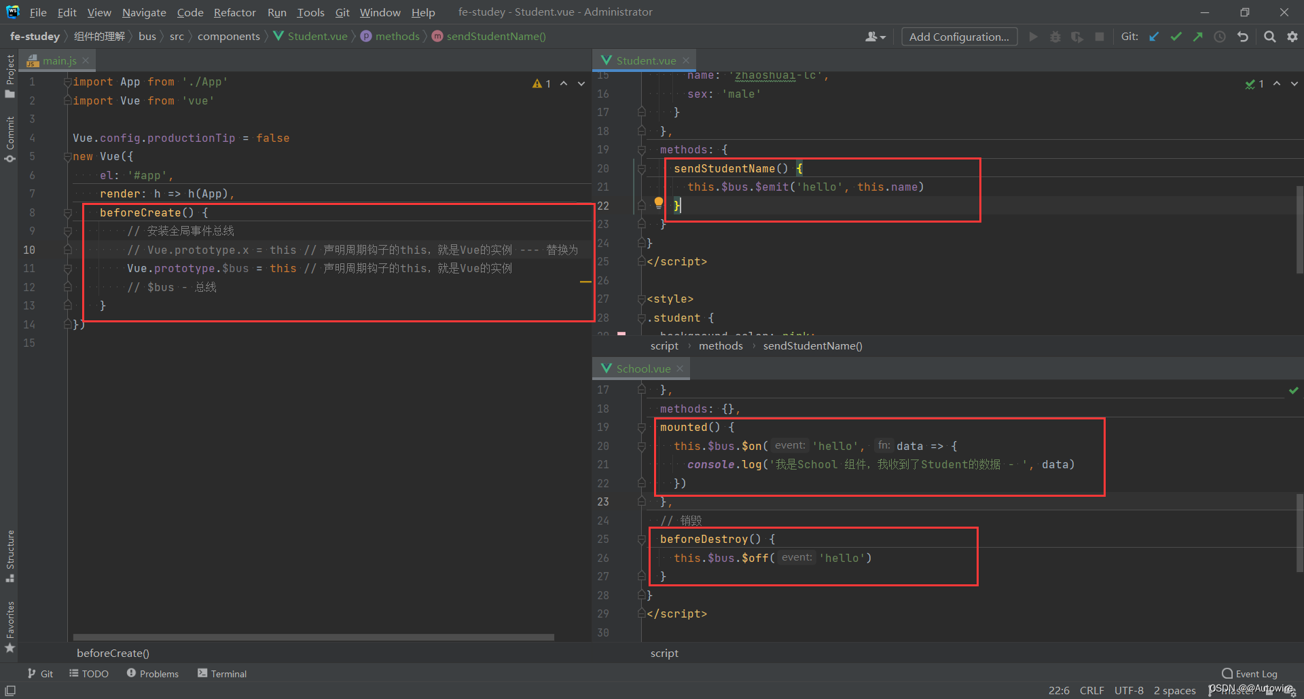The image size is (1304, 699).
Task: Click the 22:6 cursor position indicator
Action: click(1059, 690)
